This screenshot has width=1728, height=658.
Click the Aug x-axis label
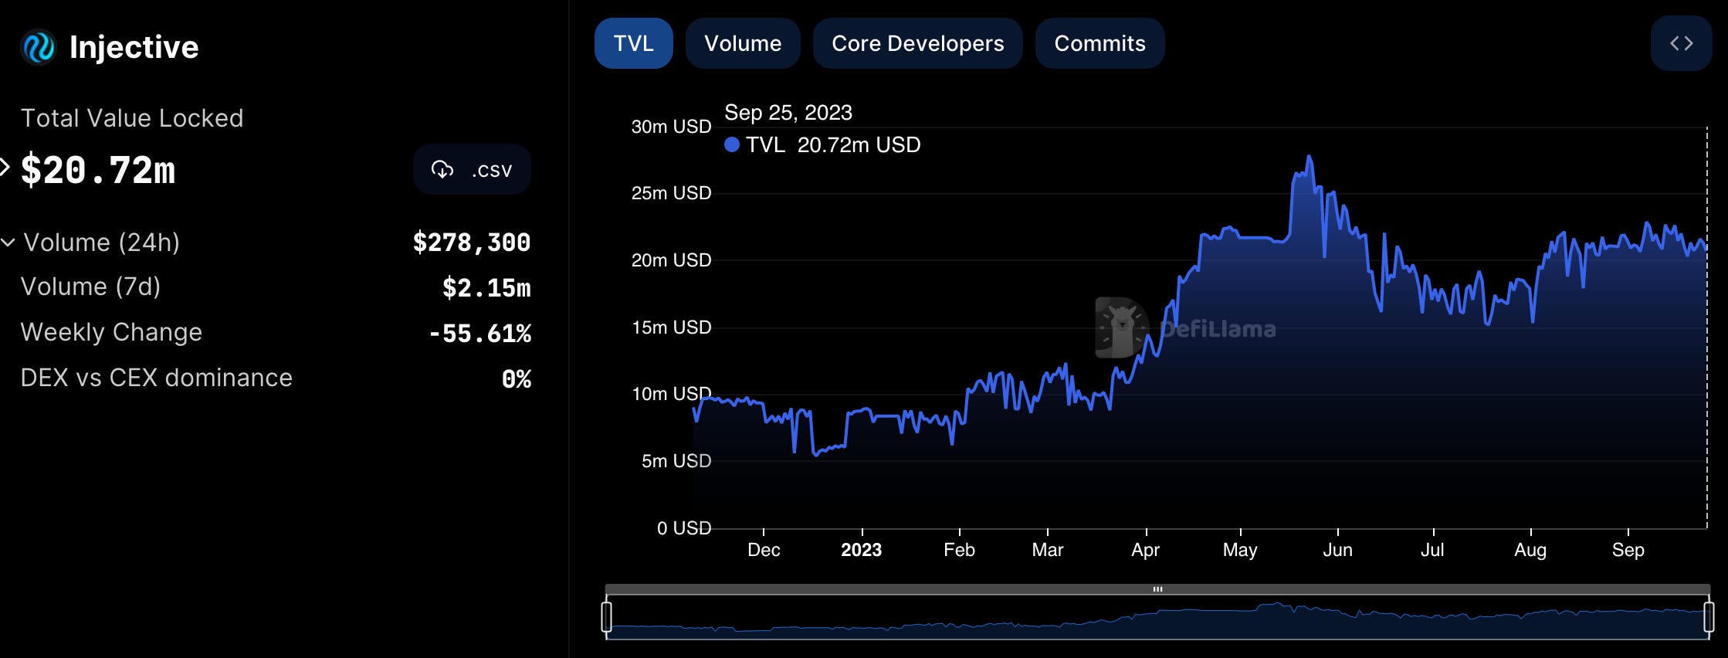(x=1530, y=550)
